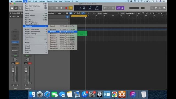
Task: Open Finder from the Dock
Action: 32,94
